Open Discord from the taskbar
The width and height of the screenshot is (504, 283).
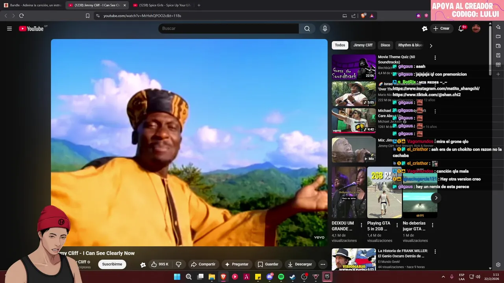pos(270,277)
